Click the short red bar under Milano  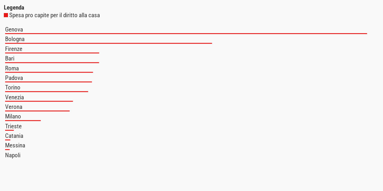23,121
